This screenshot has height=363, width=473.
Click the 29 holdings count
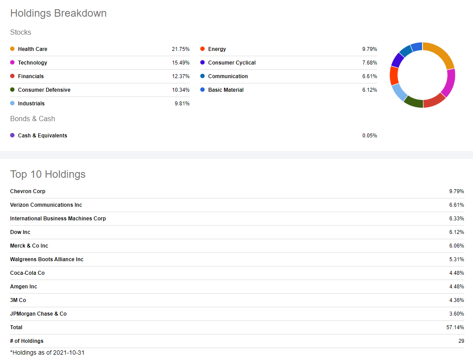pos(461,341)
